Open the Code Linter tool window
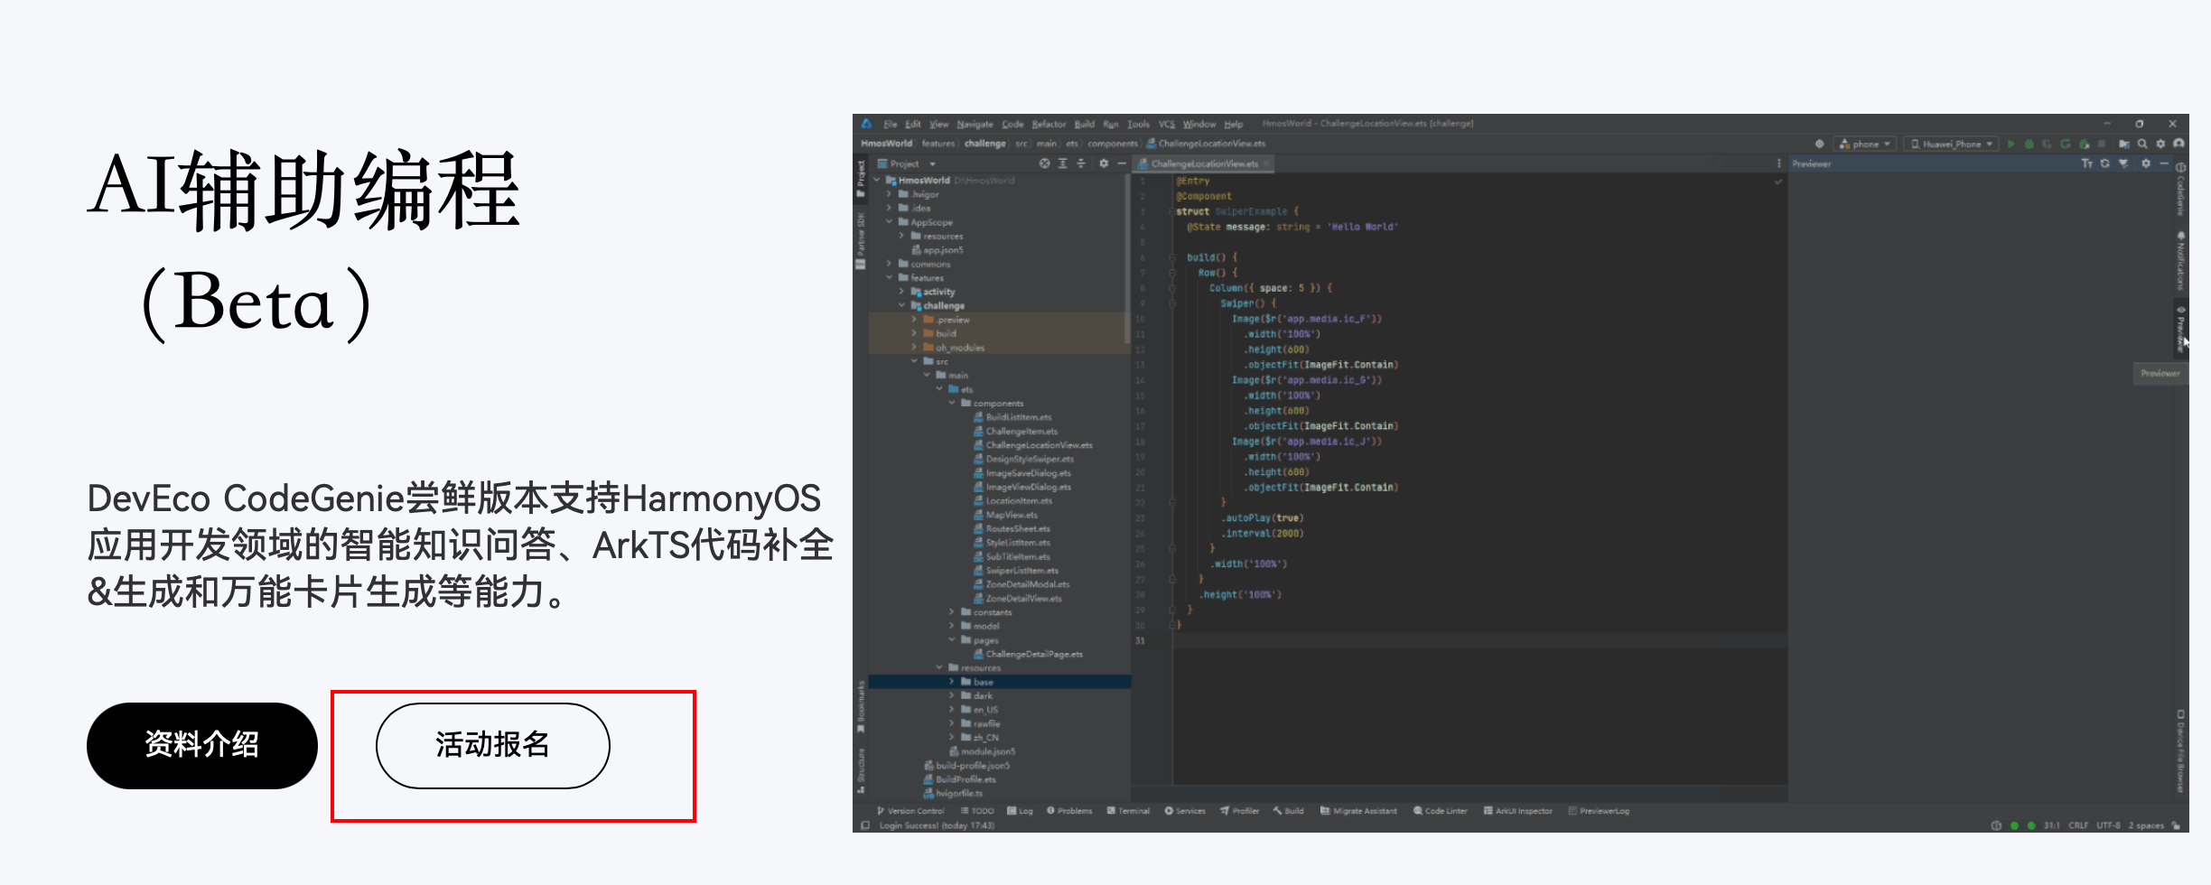 click(x=1440, y=811)
